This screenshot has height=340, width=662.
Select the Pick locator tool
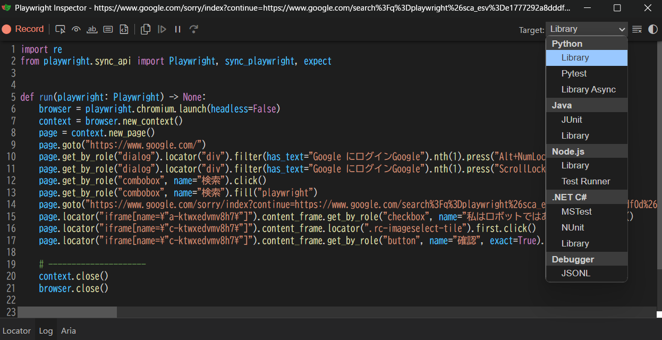(60, 29)
